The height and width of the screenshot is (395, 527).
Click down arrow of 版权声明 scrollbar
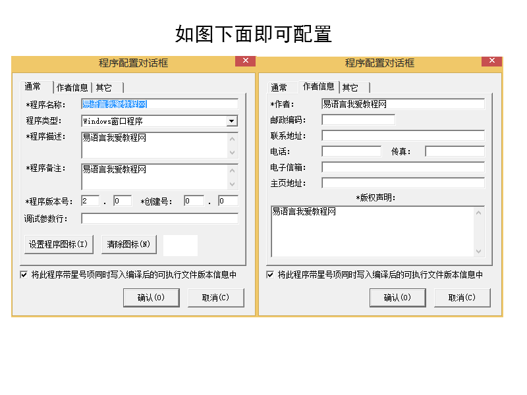[x=479, y=251]
